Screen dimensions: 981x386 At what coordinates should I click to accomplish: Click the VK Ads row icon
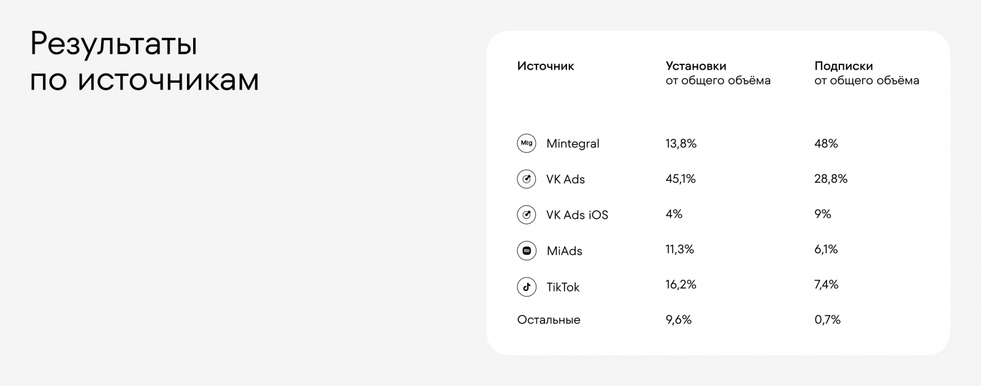pos(526,179)
